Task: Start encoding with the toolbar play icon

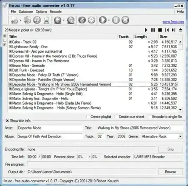Action: click(103, 20)
